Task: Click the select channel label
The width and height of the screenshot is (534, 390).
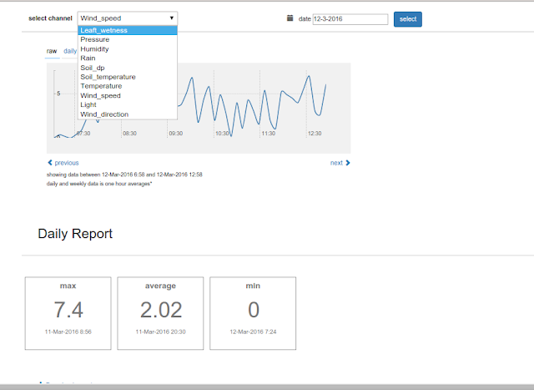Action: pos(50,18)
